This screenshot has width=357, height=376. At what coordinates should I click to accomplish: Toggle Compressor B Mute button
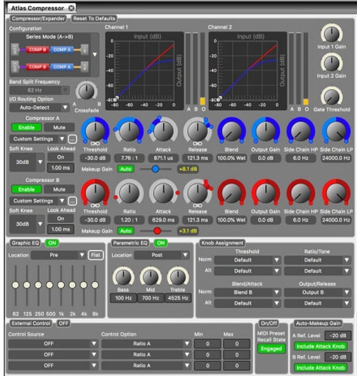tap(59, 189)
